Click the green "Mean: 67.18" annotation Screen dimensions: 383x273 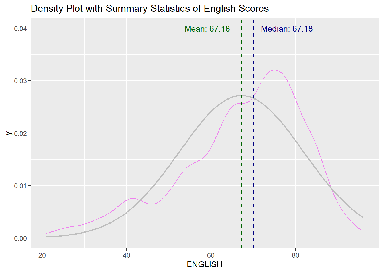207,29
